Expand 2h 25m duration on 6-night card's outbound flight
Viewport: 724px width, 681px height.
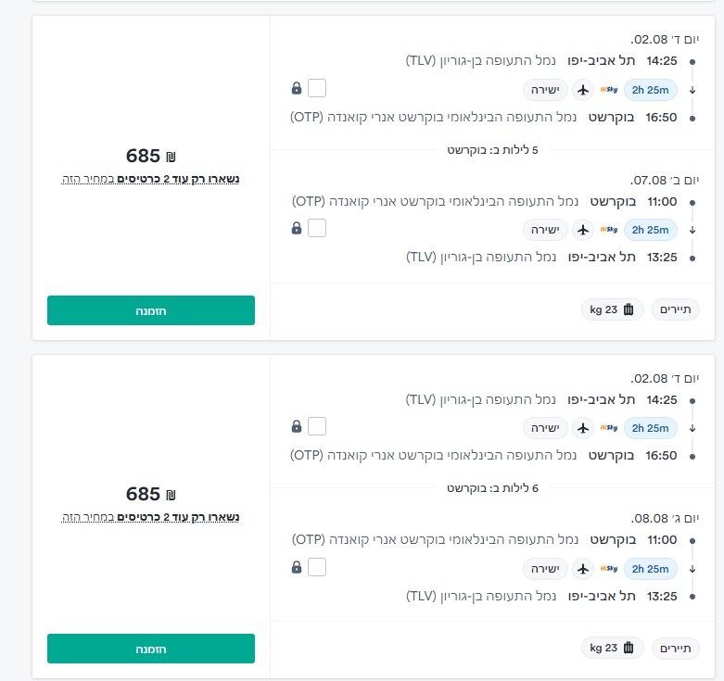pos(652,428)
